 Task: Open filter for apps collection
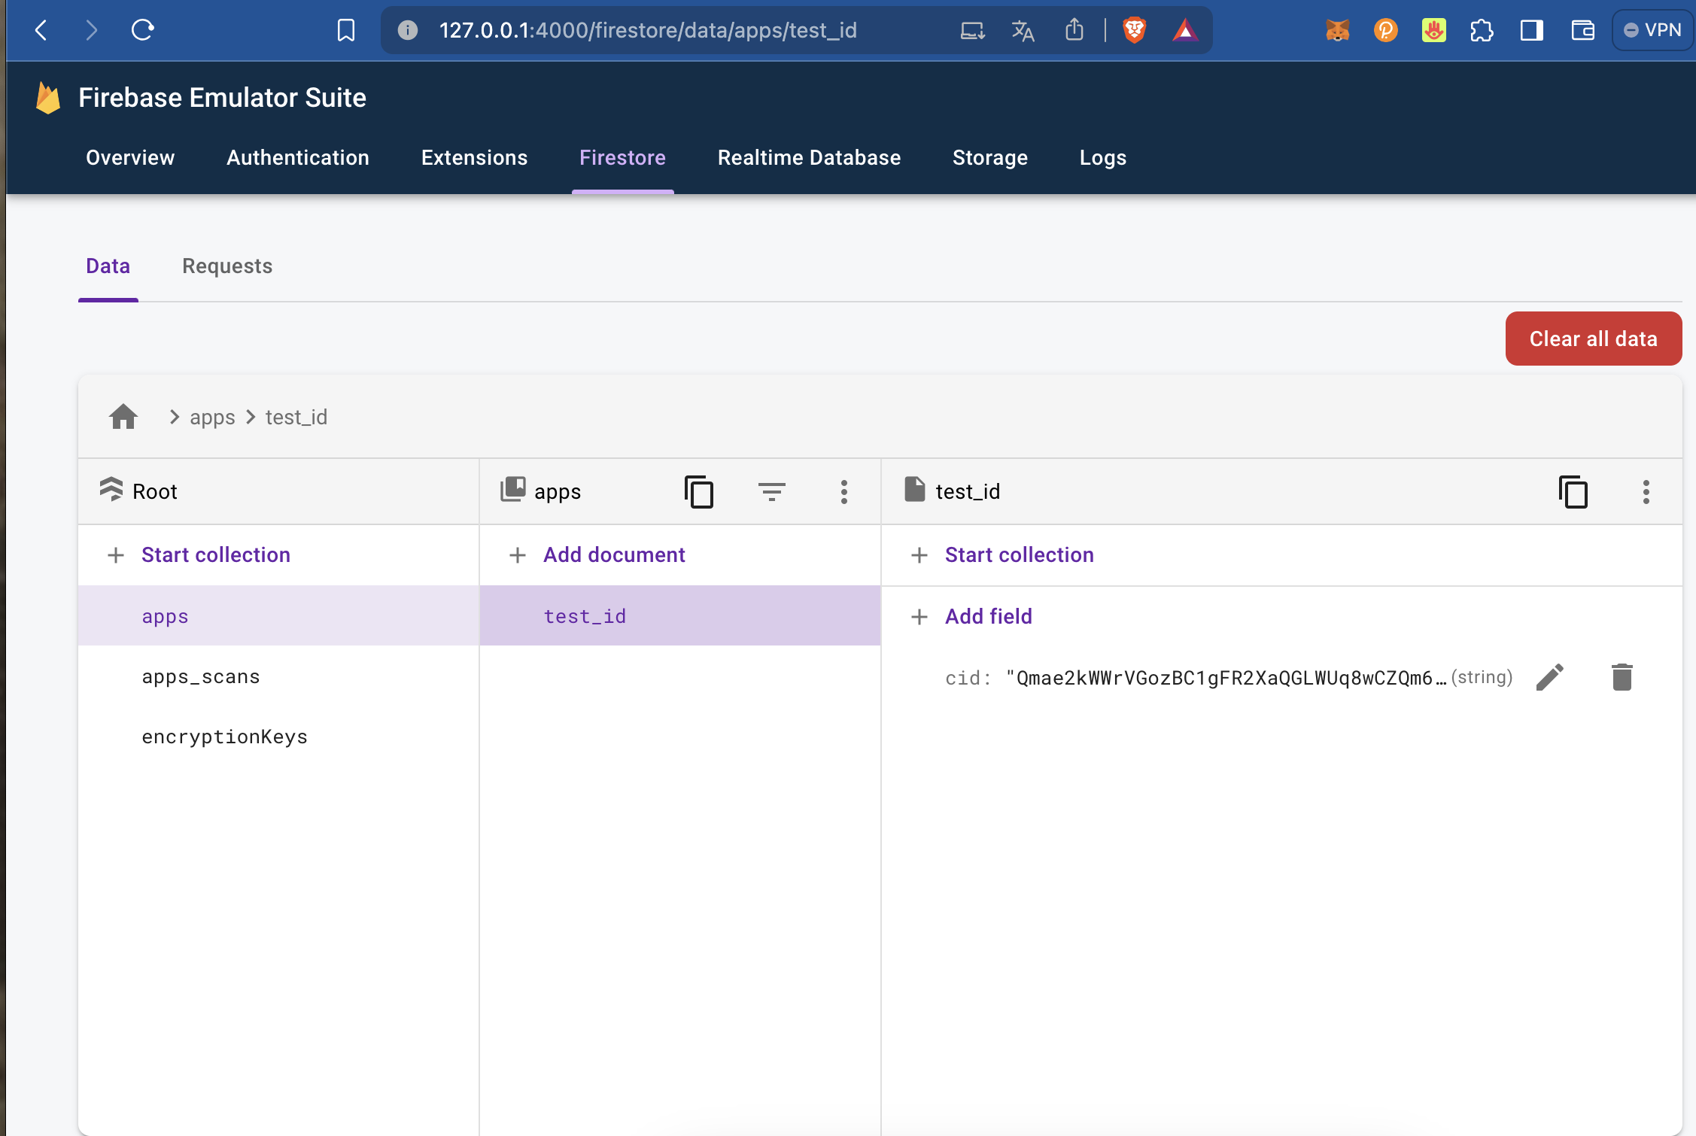[771, 492]
